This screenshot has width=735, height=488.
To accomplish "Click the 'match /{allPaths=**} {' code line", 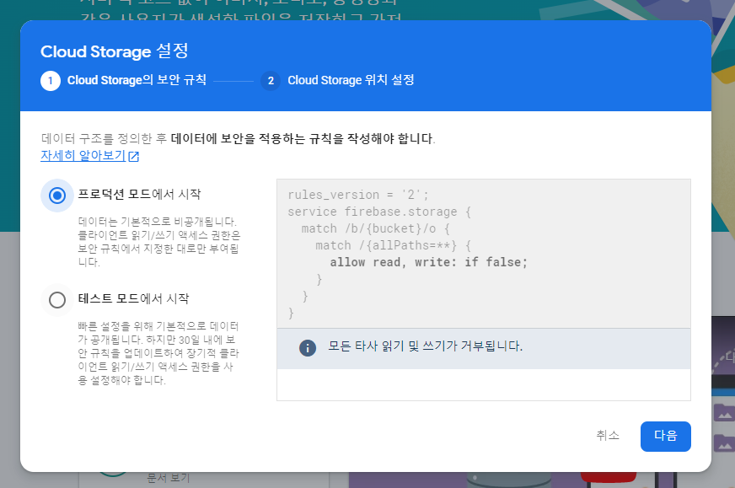I will (x=394, y=245).
